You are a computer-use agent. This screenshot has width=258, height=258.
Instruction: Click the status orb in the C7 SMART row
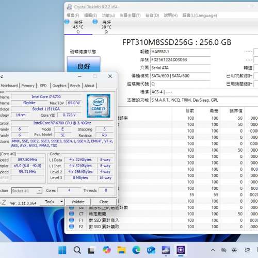(x=72, y=214)
